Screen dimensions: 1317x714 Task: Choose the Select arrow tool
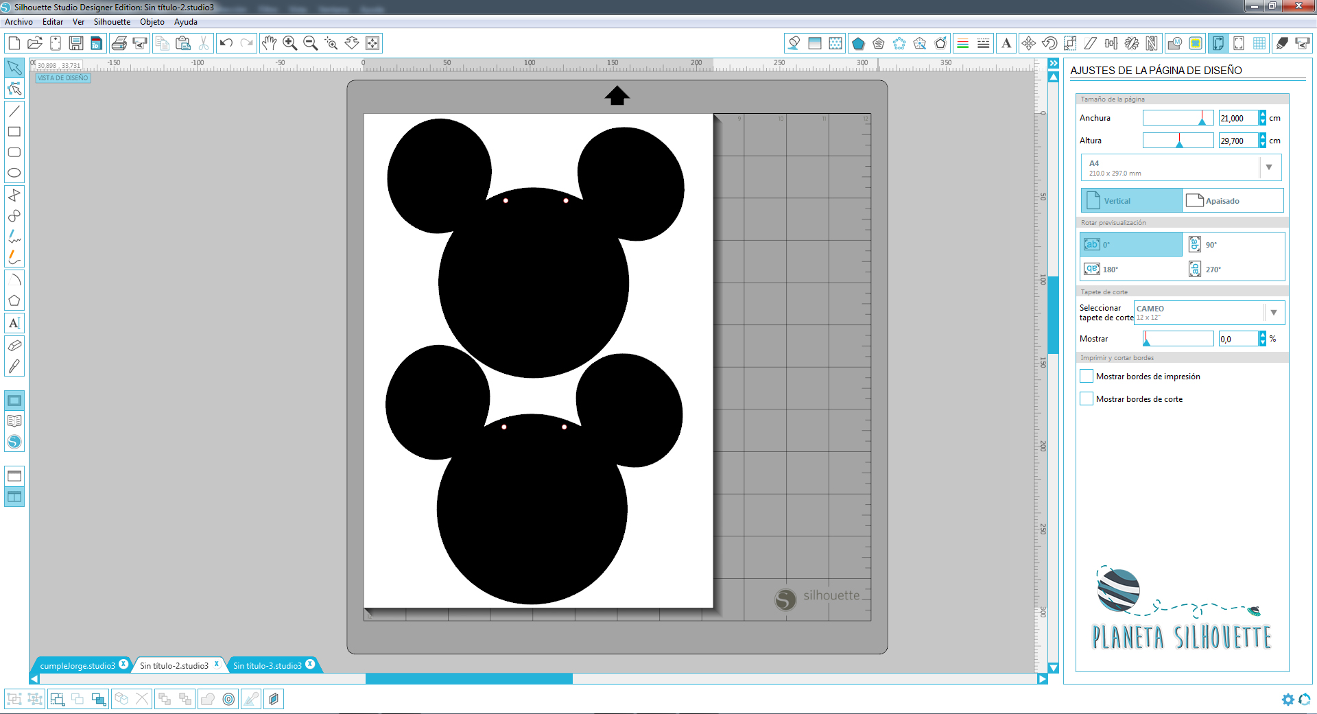pyautogui.click(x=14, y=68)
